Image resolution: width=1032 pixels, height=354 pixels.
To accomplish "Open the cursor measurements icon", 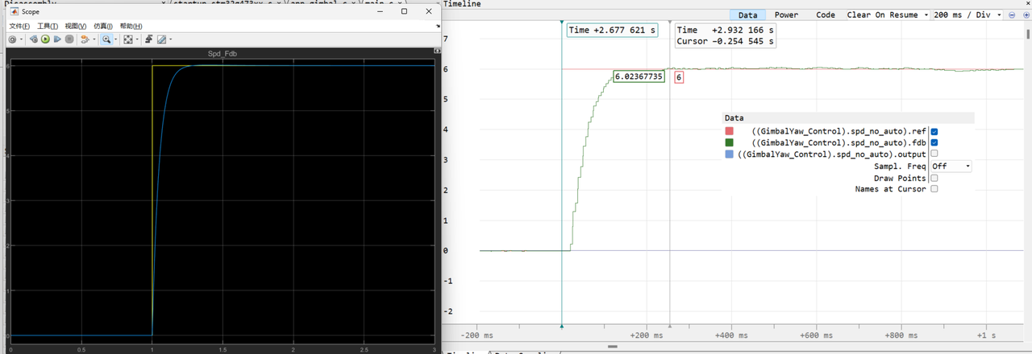I will click(x=161, y=39).
